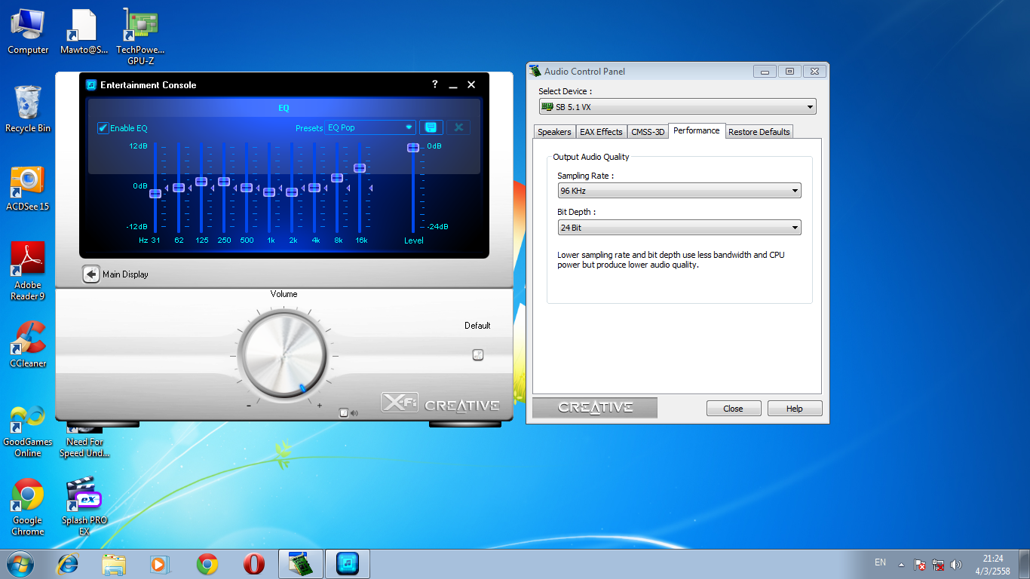Click the Main Display label
The height and width of the screenshot is (579, 1030).
click(125, 274)
